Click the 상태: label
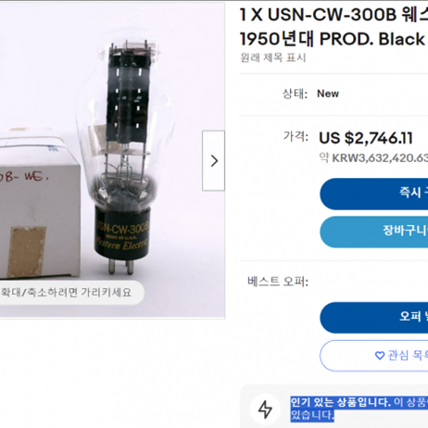 point(296,94)
